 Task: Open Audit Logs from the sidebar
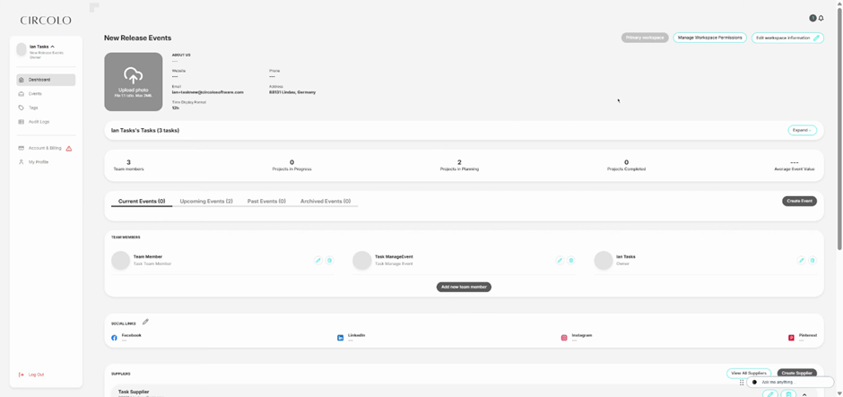point(39,122)
